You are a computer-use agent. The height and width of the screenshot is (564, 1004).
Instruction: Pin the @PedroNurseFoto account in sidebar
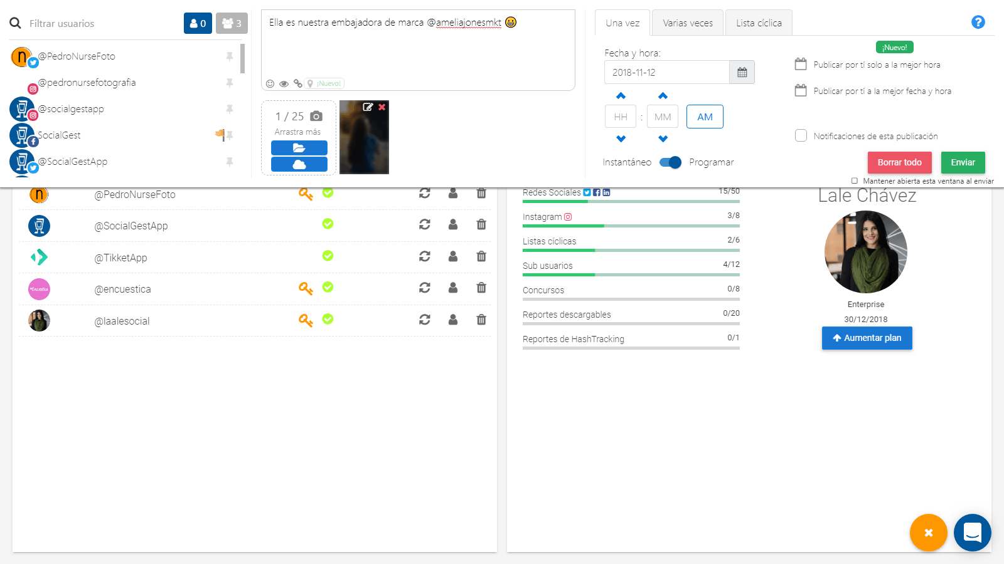230,56
